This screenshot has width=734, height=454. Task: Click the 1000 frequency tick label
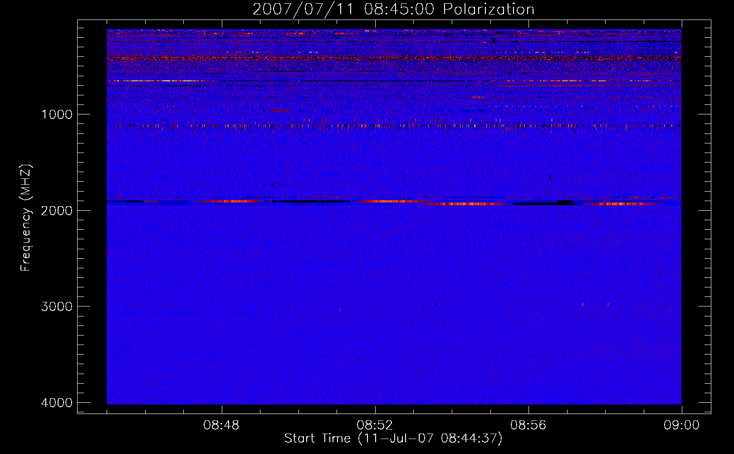(57, 114)
